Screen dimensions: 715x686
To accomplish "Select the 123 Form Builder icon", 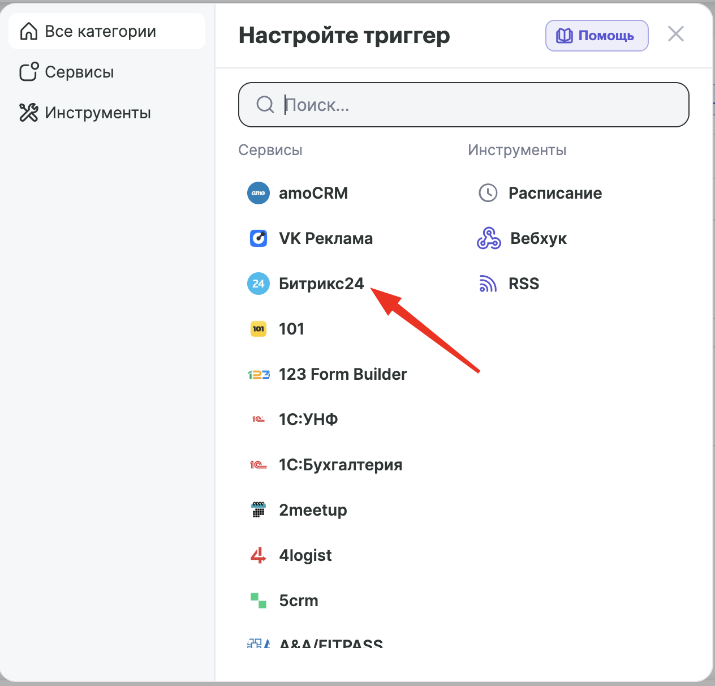I will [x=259, y=374].
